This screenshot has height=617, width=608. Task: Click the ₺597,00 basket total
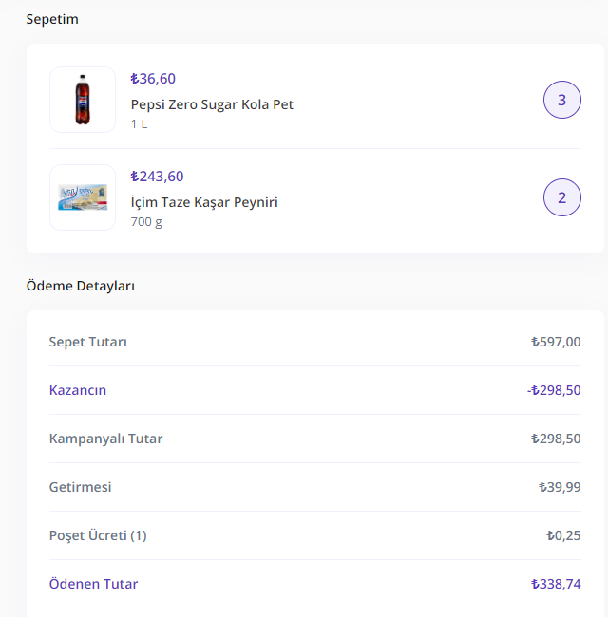pyautogui.click(x=556, y=342)
